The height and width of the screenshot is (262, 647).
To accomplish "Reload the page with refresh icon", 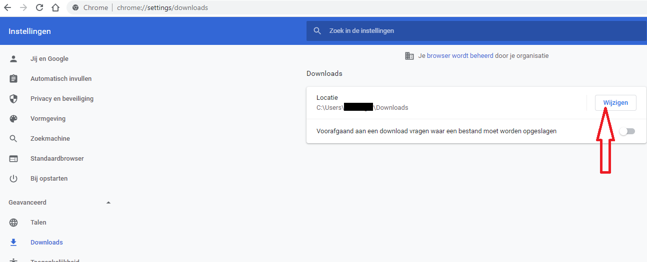I will coord(39,7).
